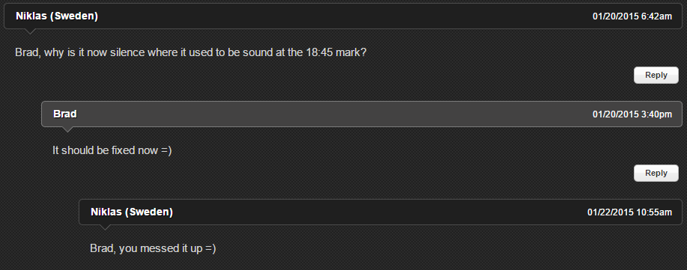
Task: Click the "=)" smiley in Brad's reply
Action: (x=166, y=150)
